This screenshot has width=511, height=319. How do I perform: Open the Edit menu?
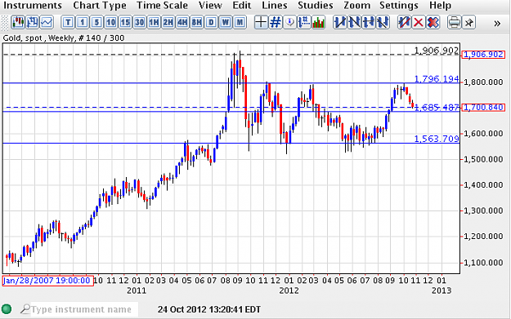tap(242, 6)
